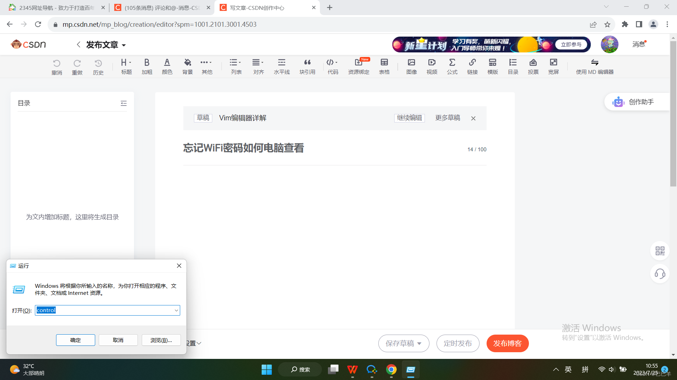Click the 发布博客 publish button

(x=507, y=343)
